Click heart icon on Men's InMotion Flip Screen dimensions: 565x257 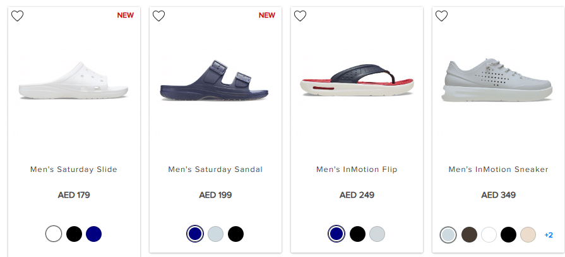[300, 16]
